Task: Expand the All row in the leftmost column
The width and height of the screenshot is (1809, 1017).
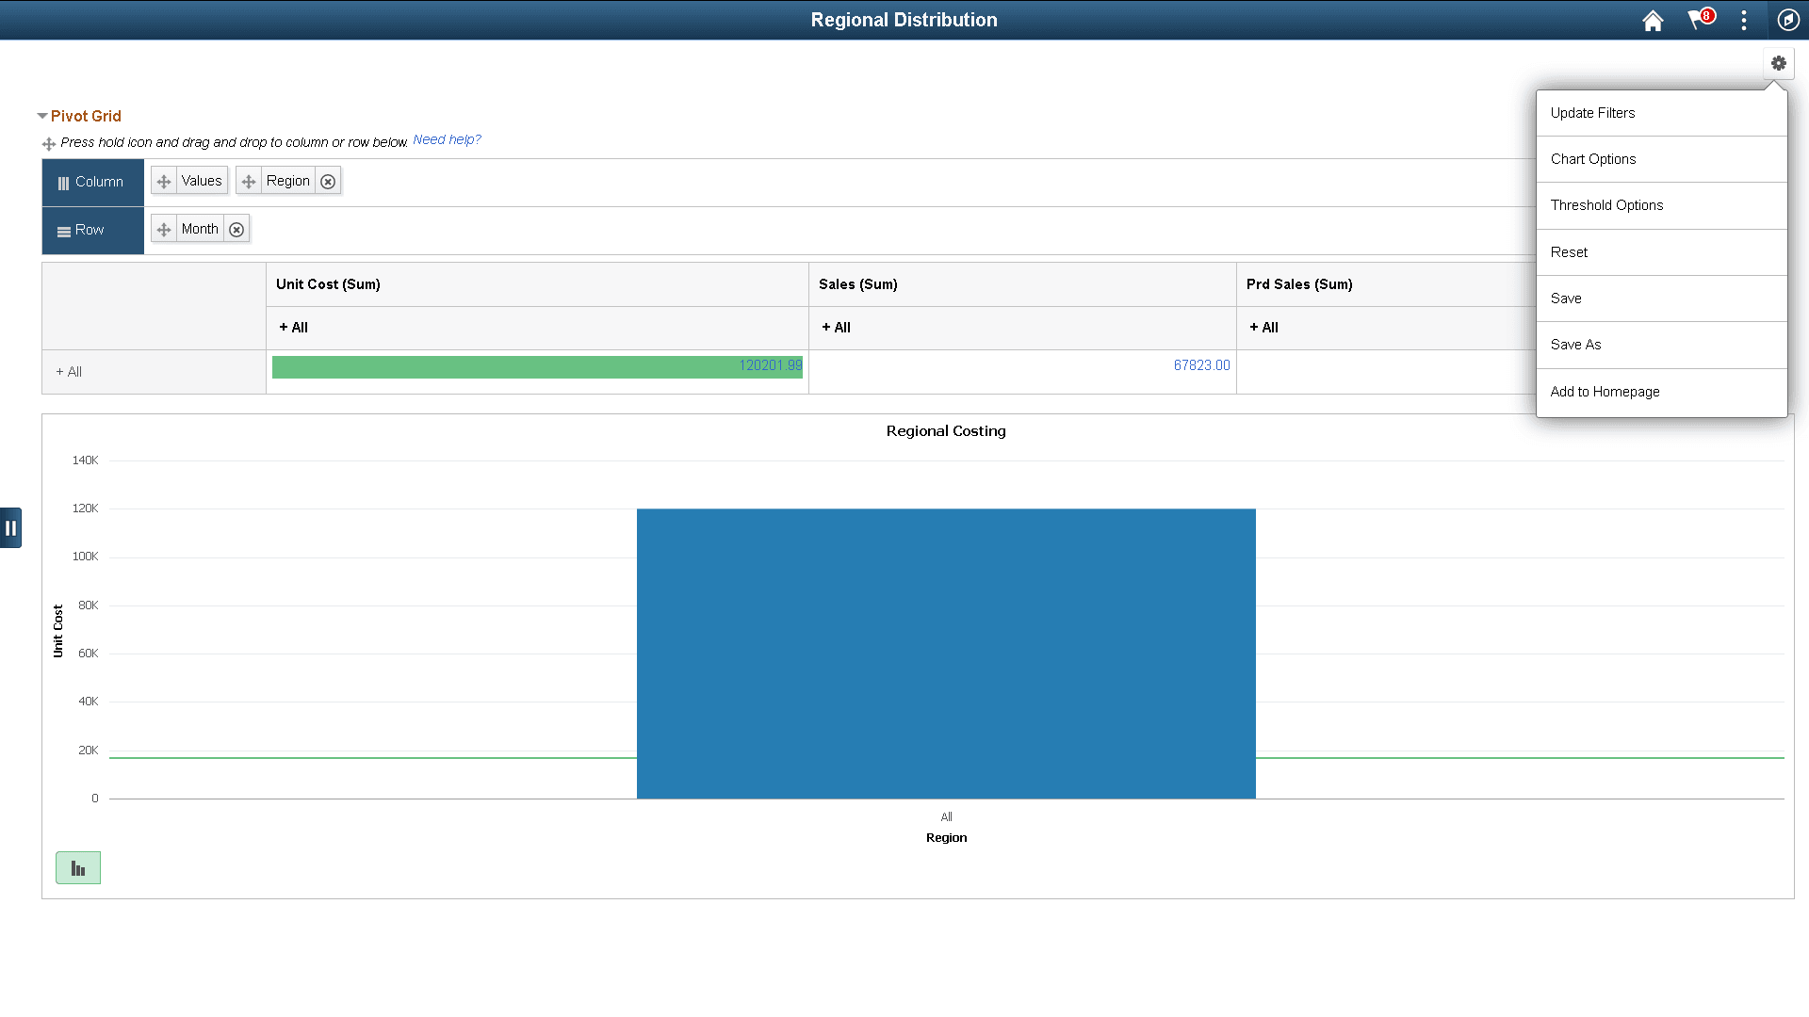Action: coord(67,371)
